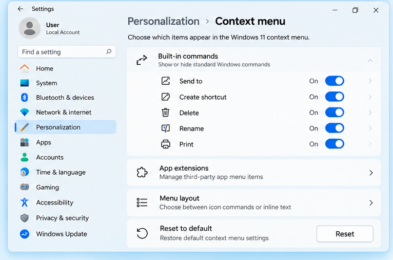Restore down the Settings window
The height and width of the screenshot is (260, 393).
click(355, 10)
